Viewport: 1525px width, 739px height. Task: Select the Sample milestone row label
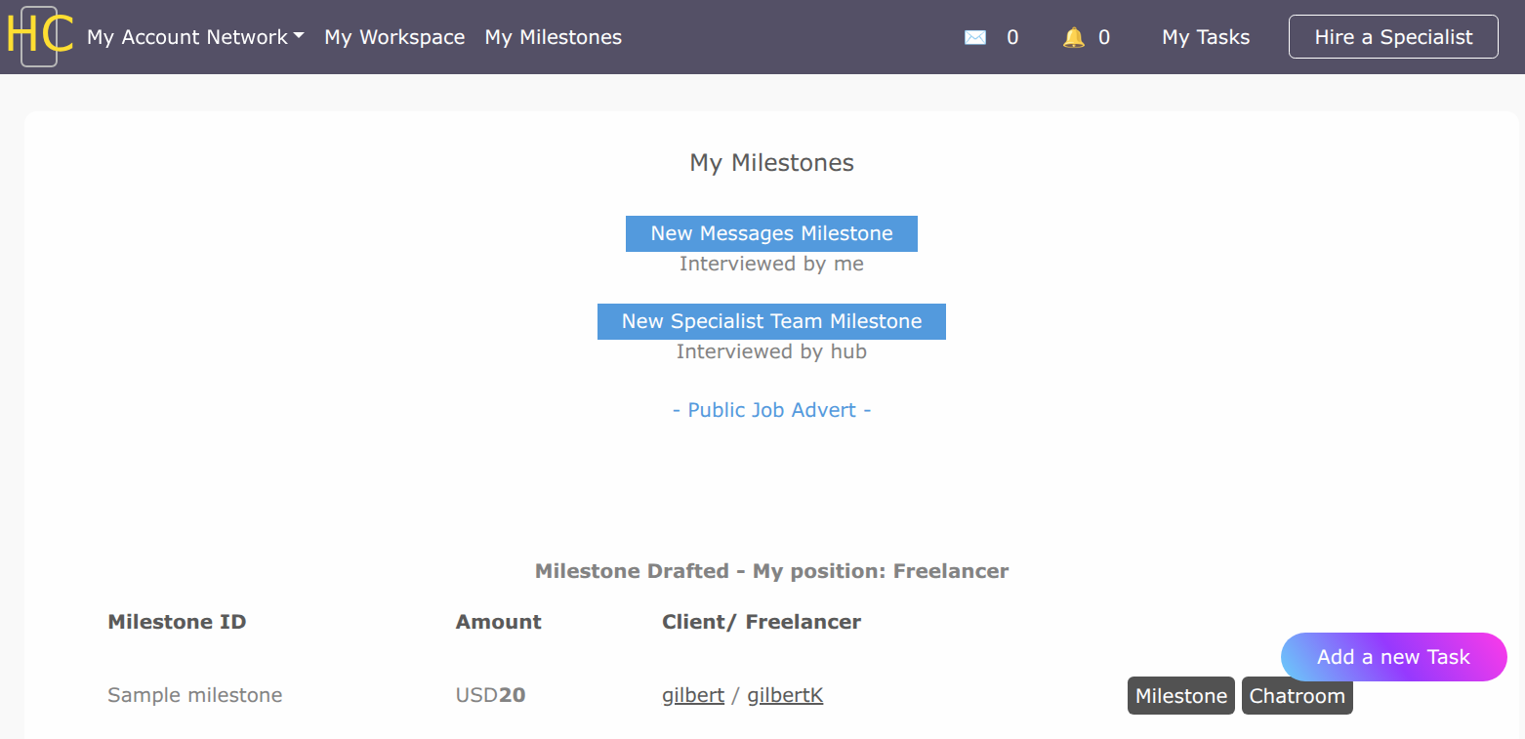coord(194,694)
